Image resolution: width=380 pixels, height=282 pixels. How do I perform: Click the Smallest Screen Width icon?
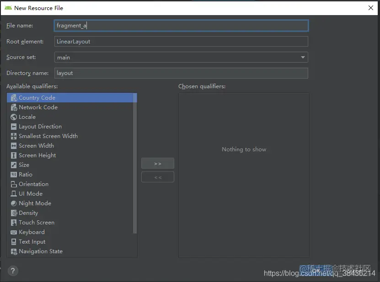coord(14,136)
